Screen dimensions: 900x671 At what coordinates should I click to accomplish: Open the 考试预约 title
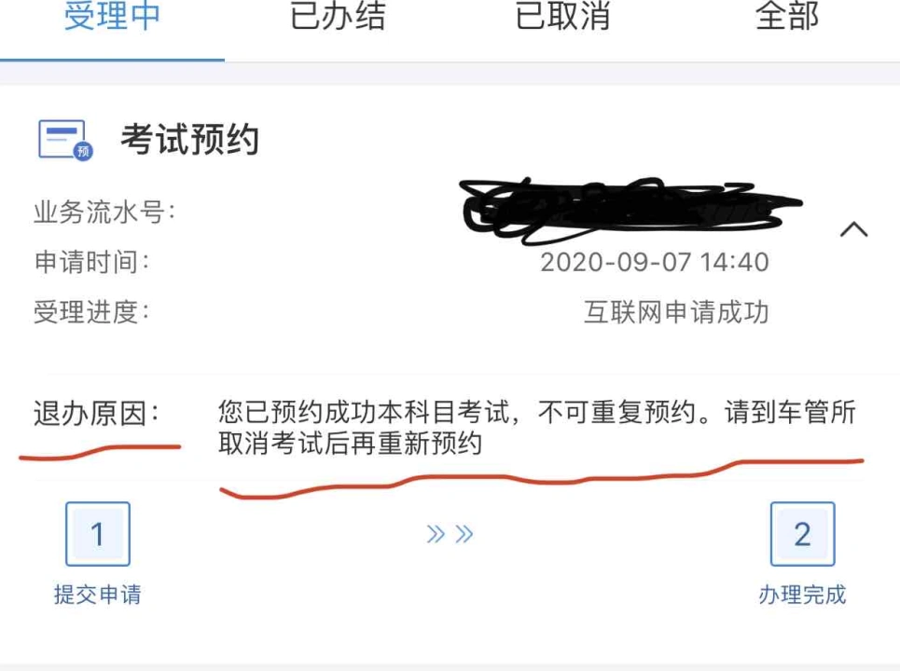click(190, 140)
